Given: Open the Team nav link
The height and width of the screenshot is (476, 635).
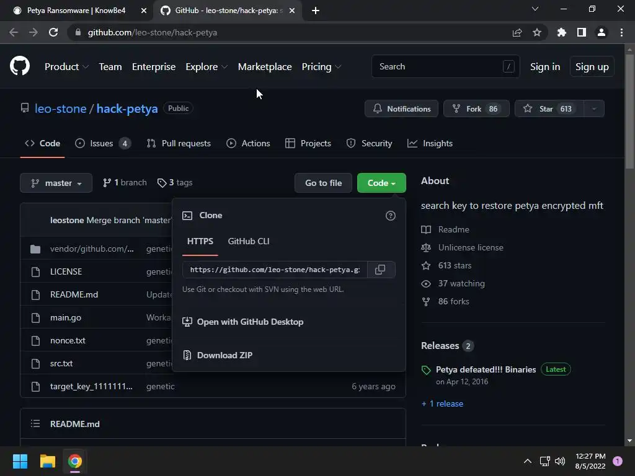Looking at the screenshot, I should [110, 67].
